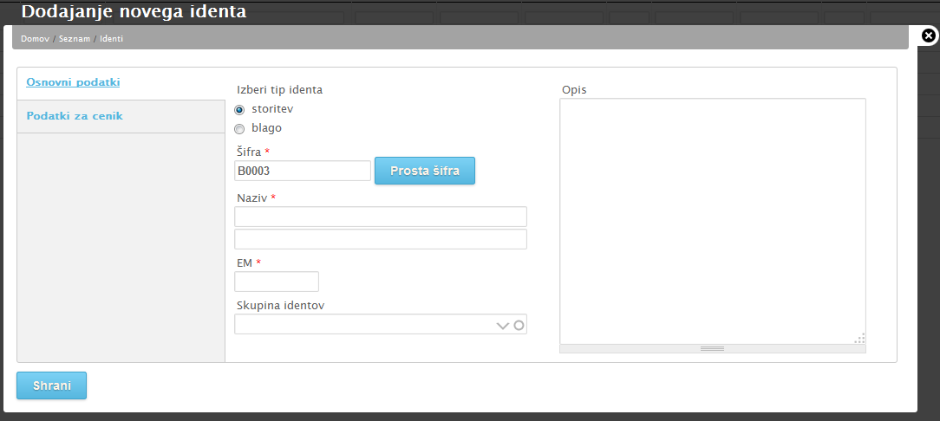
Task: Open Seznam breadcrumb link
Action: pos(75,39)
